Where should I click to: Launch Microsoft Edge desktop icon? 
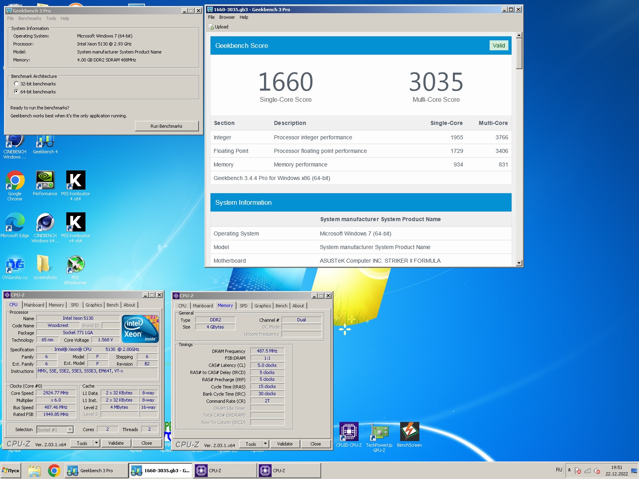click(15, 225)
